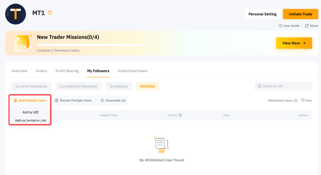Click the clock icon beside MT1
This screenshot has height=175, width=321.
click(x=50, y=13)
